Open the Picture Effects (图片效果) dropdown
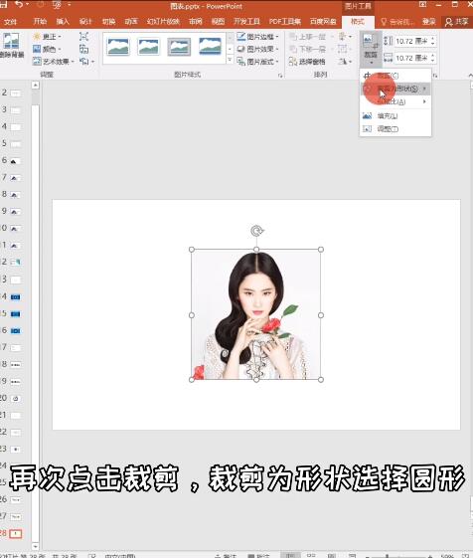Screen dimensions: 473x558 pos(257,49)
